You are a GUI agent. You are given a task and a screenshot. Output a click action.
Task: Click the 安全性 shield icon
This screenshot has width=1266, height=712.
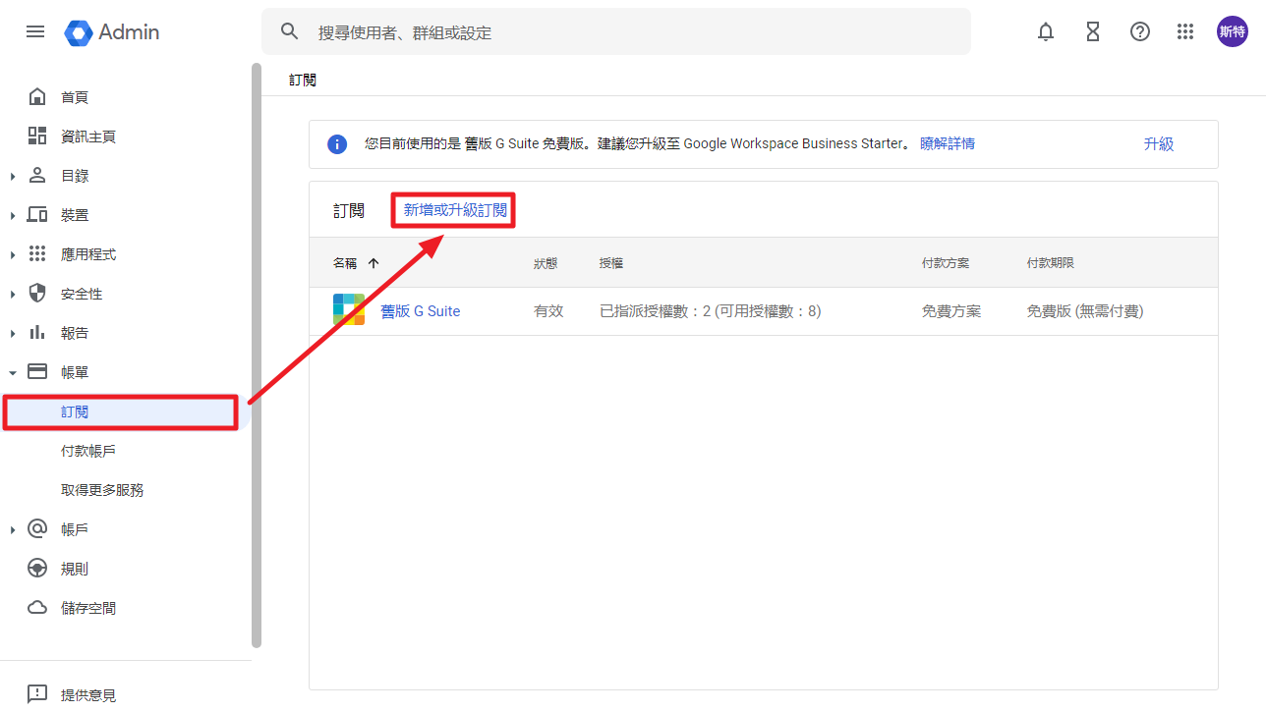point(37,293)
